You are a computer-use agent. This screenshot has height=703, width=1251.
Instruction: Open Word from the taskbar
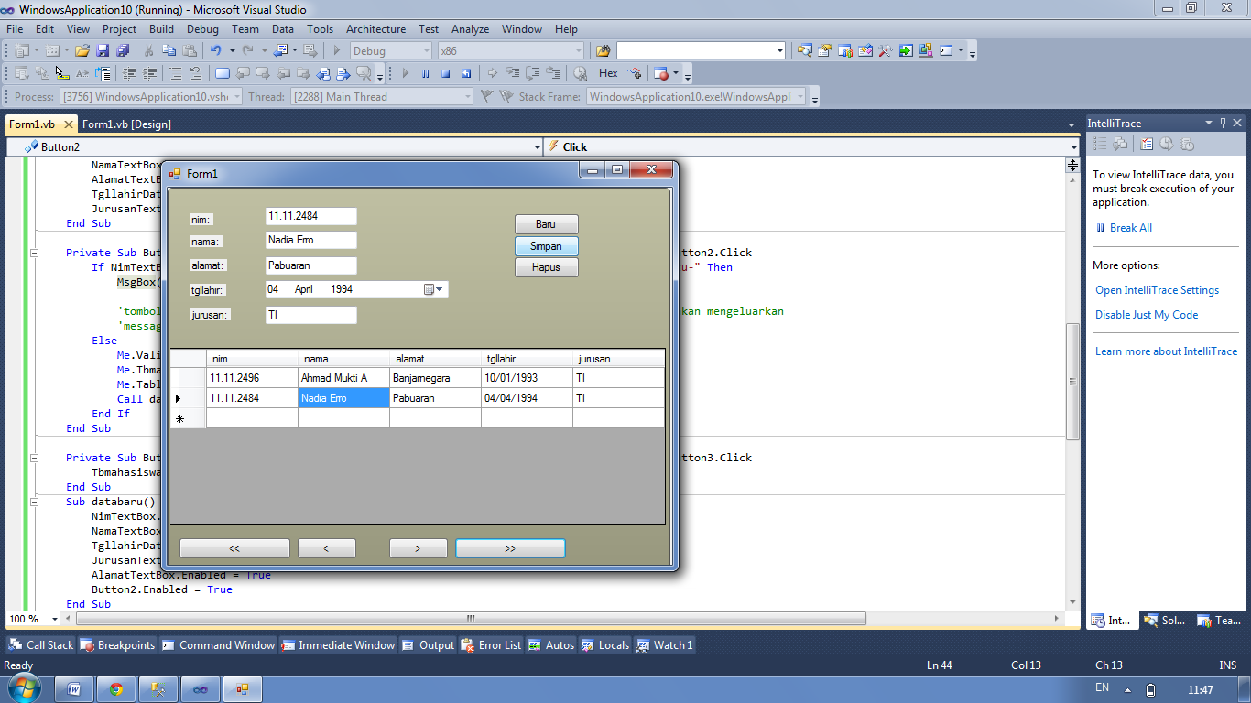75,689
